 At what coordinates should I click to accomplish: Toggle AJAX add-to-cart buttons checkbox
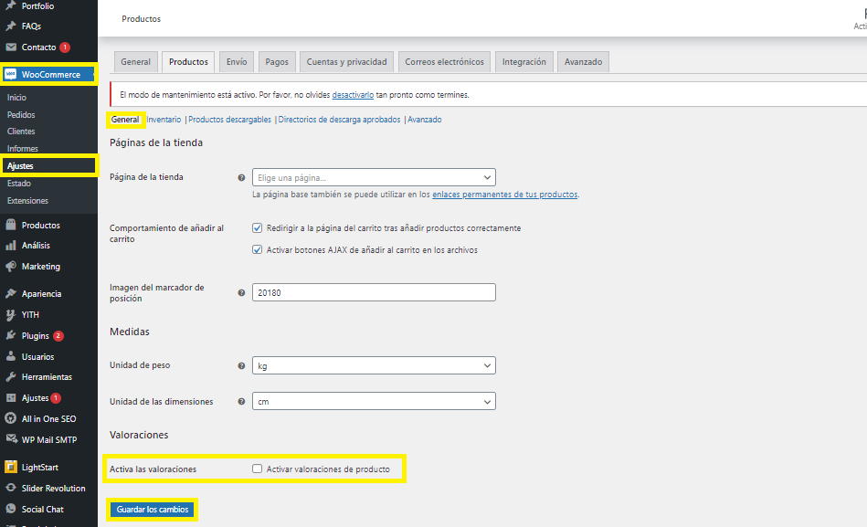(x=258, y=250)
